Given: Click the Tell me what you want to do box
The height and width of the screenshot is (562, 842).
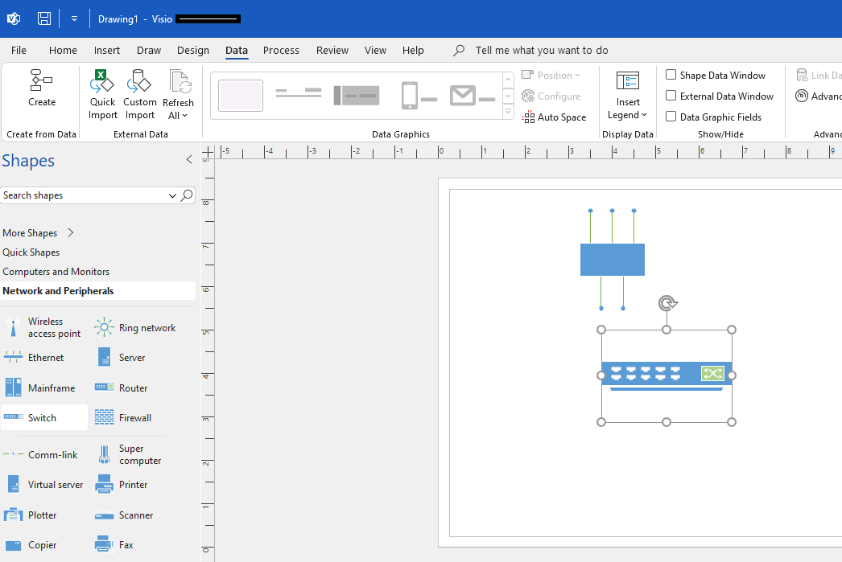Looking at the screenshot, I should point(541,51).
